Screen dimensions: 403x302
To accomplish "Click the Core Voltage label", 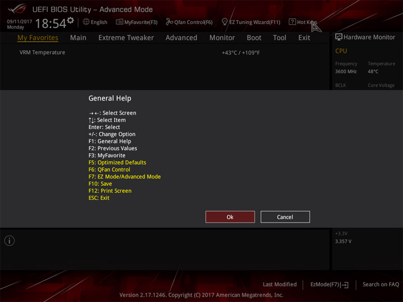I will tap(381, 85).
